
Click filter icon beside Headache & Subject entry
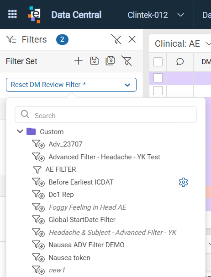click(38, 232)
